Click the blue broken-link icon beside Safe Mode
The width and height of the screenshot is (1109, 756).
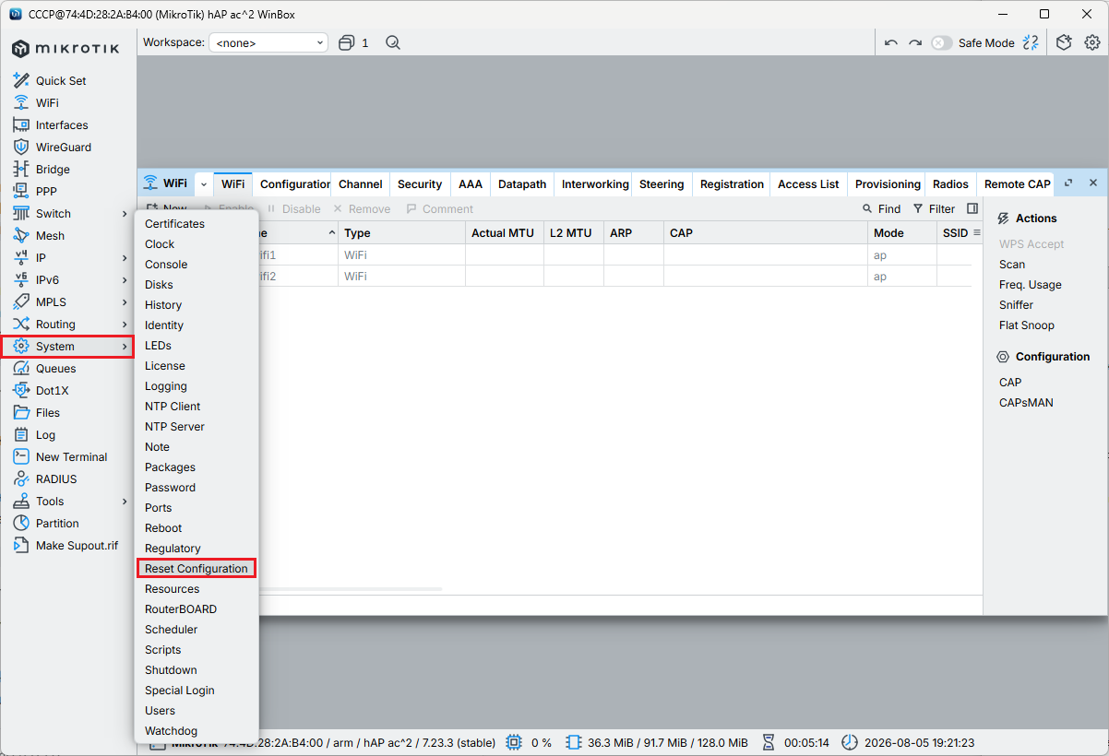[1031, 42]
